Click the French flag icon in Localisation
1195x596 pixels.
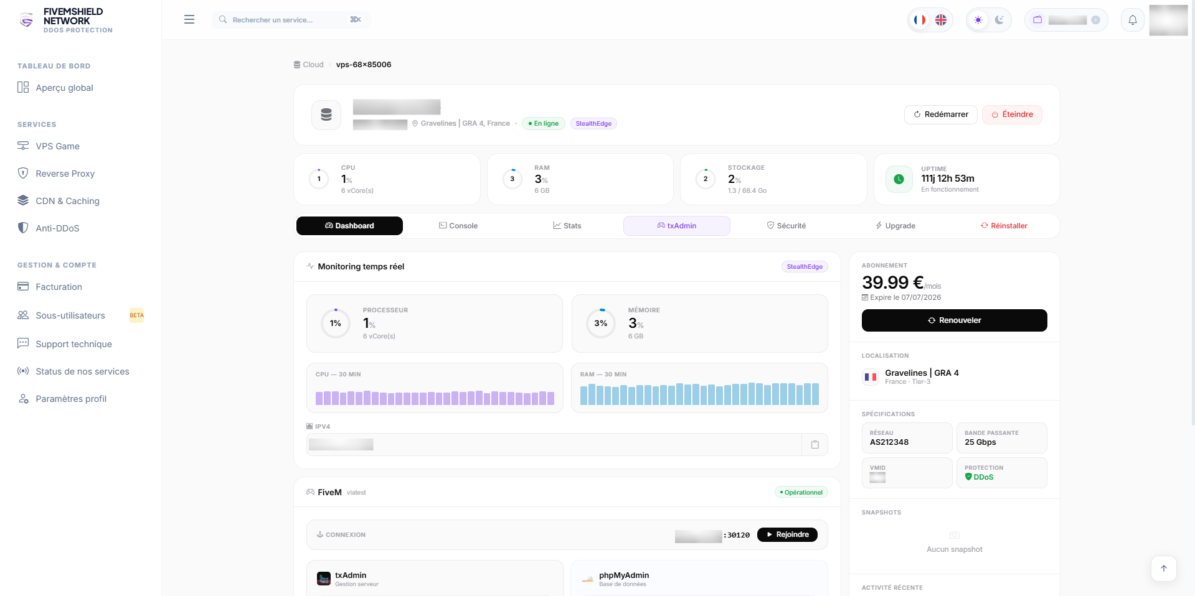click(871, 376)
